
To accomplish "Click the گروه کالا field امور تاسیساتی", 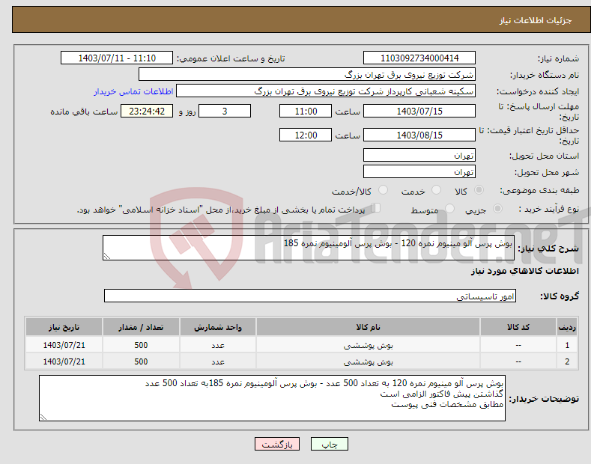I will coord(310,296).
